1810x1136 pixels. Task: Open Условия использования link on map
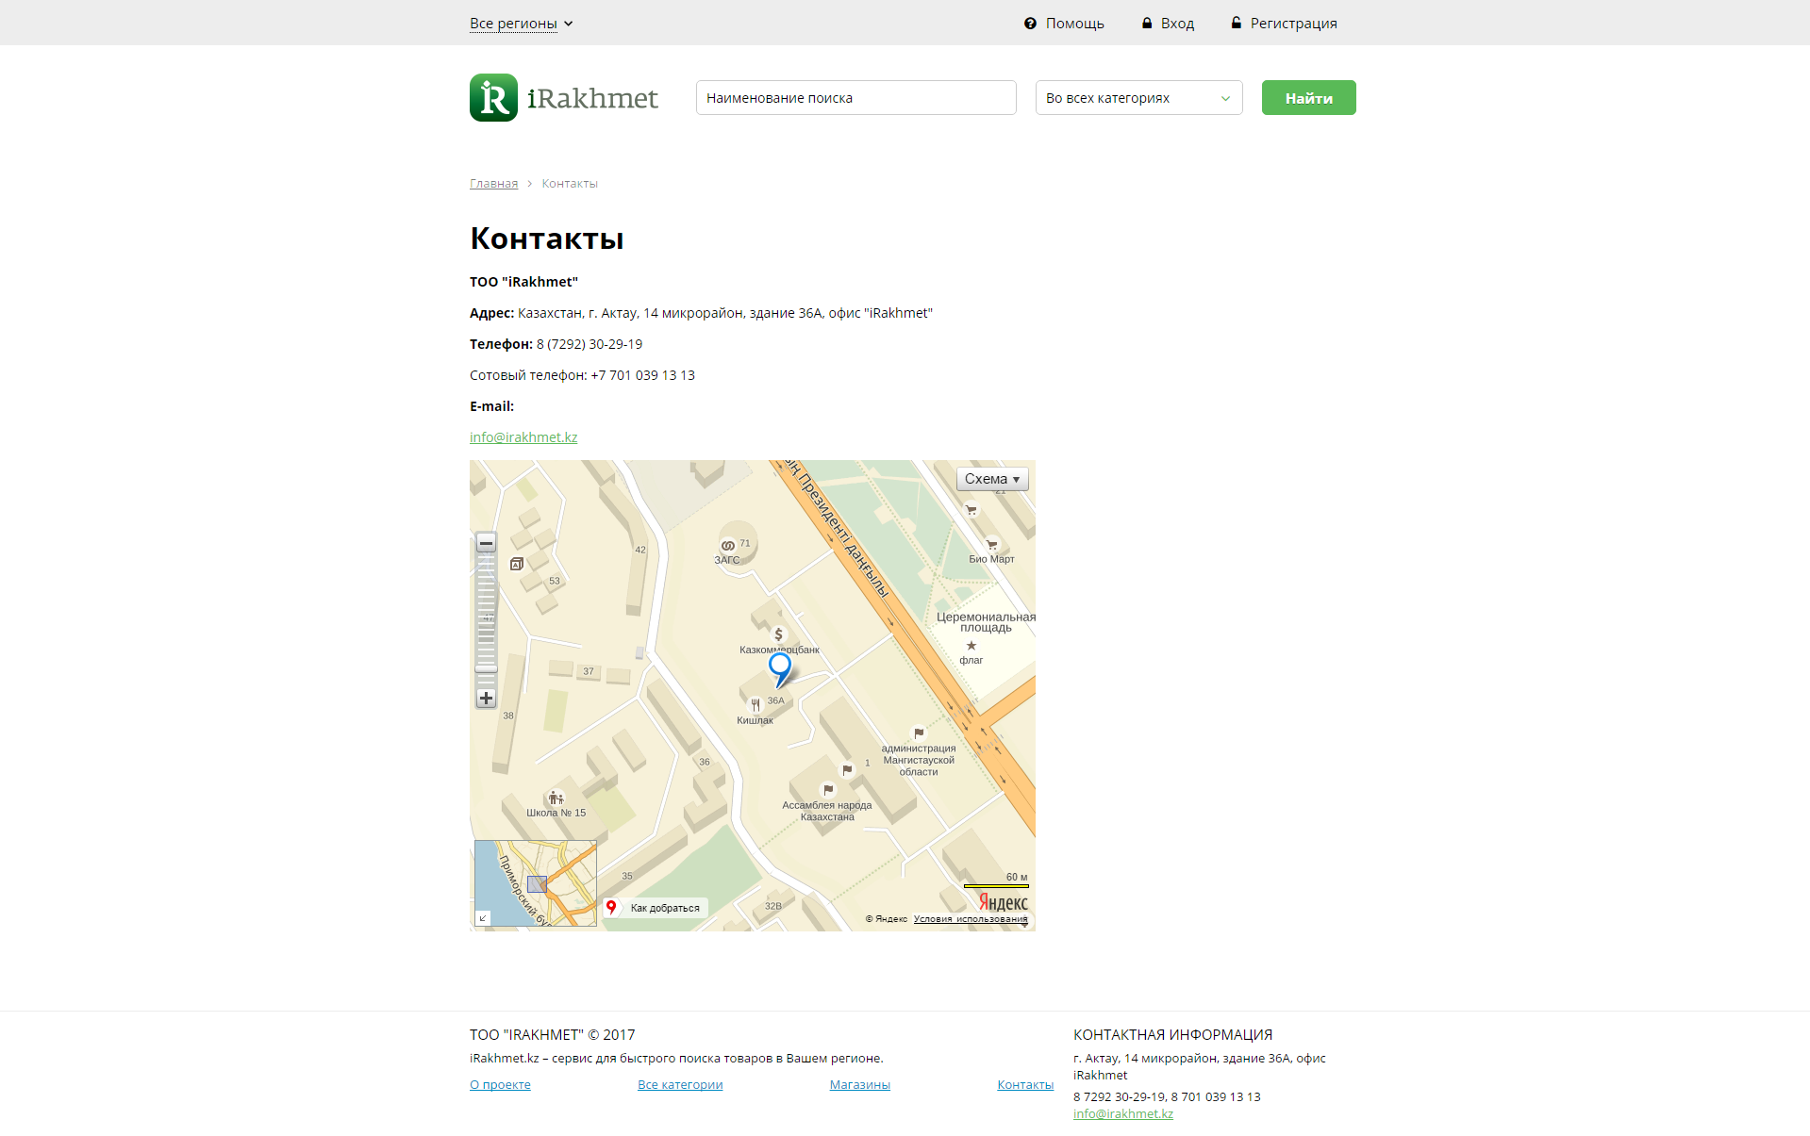[971, 919]
